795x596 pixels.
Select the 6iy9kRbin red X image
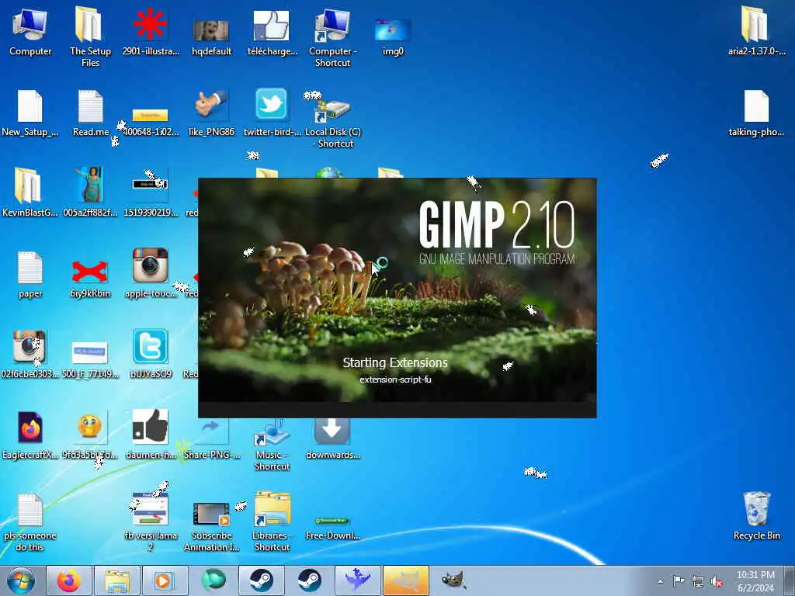(90, 279)
